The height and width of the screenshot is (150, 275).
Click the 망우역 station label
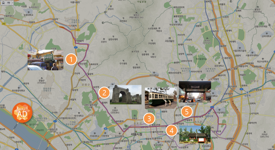tap(258, 90)
